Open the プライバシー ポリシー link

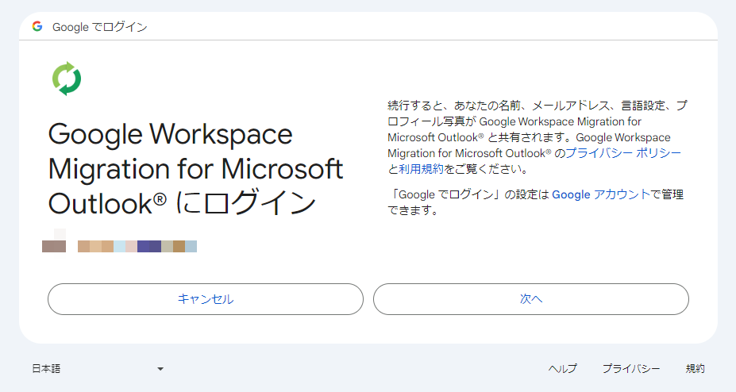pos(623,153)
